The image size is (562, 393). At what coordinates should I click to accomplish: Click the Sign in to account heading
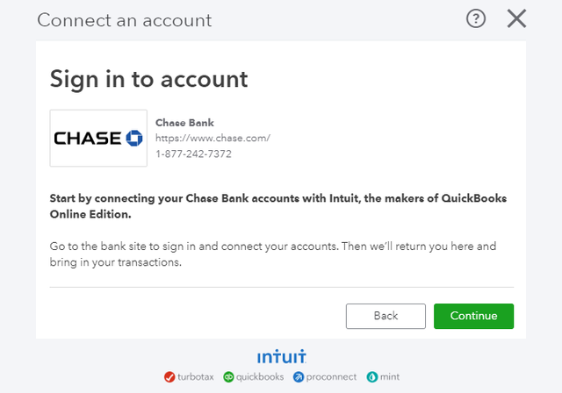(x=148, y=80)
